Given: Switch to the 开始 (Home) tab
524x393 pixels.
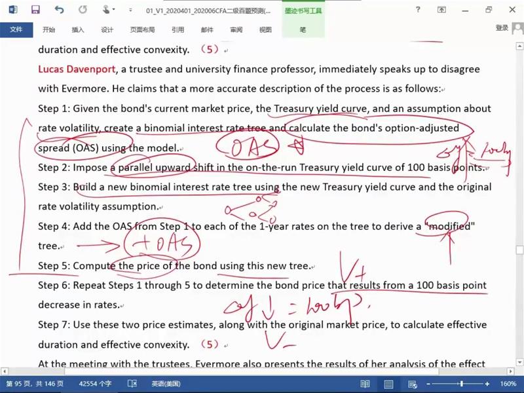Looking at the screenshot, I should 48,29.
